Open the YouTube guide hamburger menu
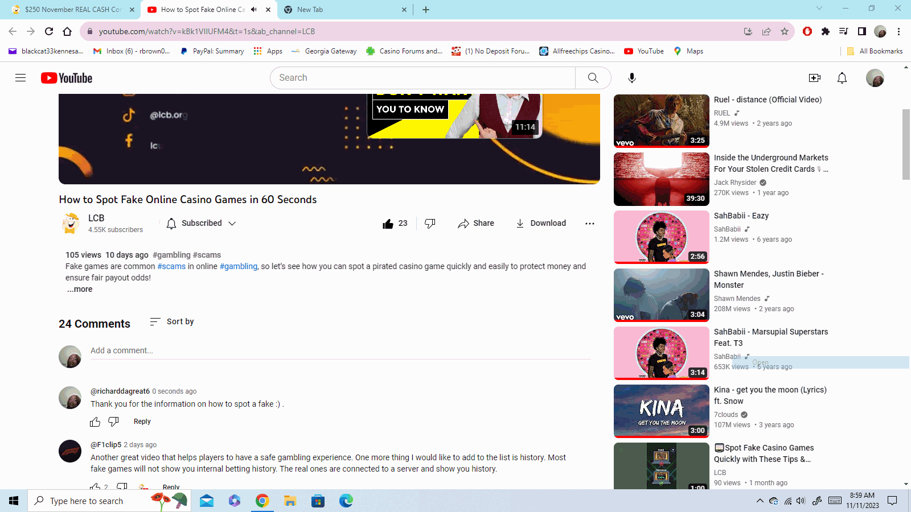Viewport: 911px width, 512px height. 20,78
